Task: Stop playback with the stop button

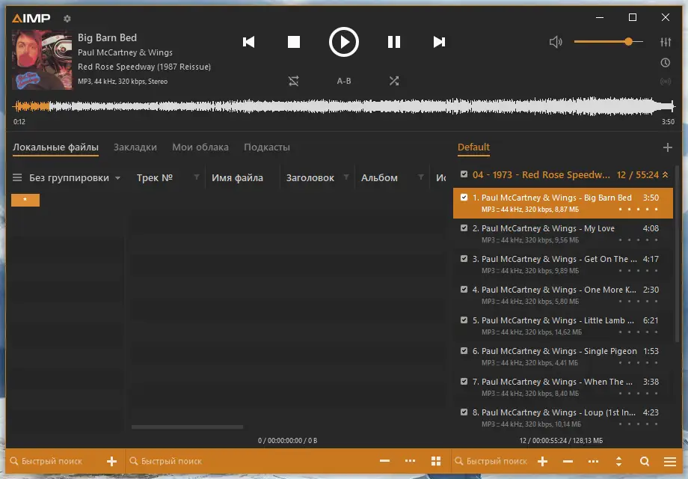Action: [x=294, y=42]
